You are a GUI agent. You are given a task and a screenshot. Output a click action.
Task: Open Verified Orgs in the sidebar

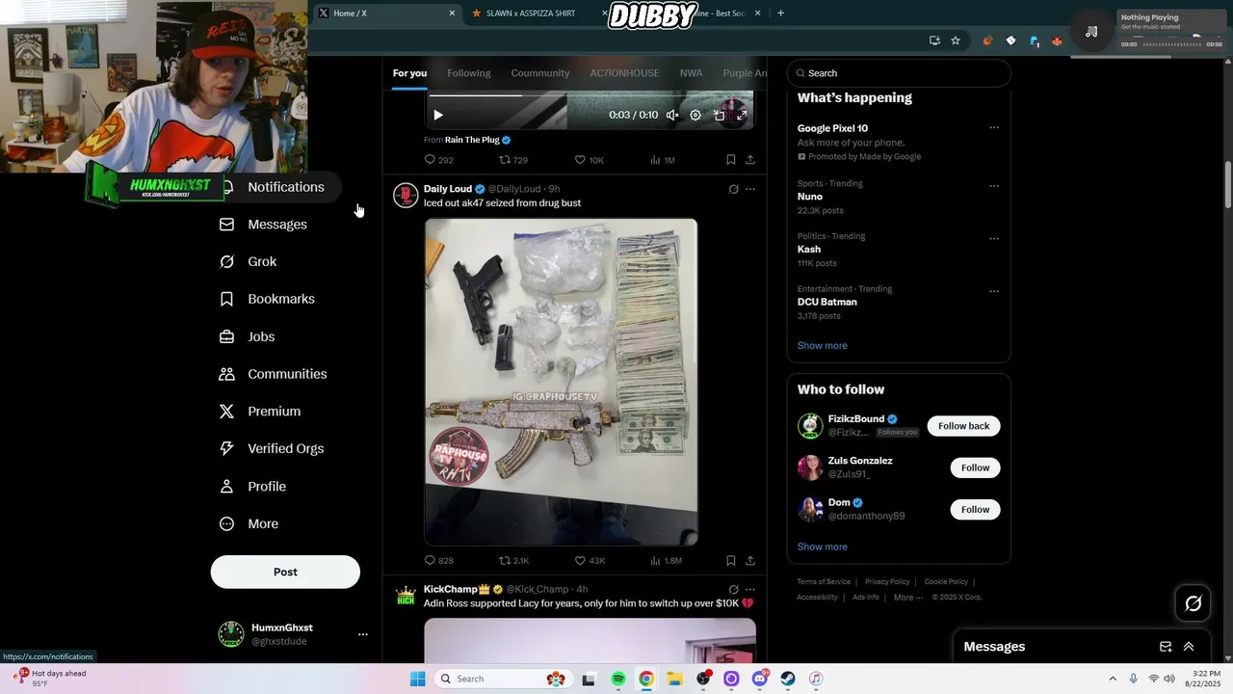[x=273, y=448]
